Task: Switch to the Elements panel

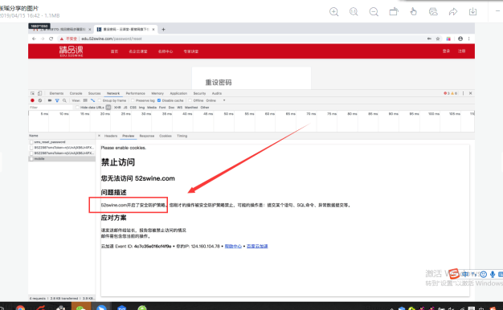Action: pos(56,93)
